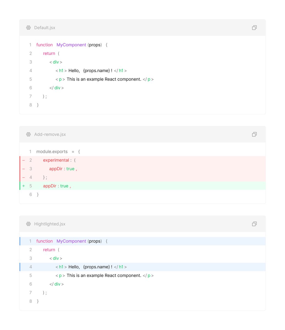Click 'function' on highlighted line 1 of Hightlighted.jsx
The width and height of the screenshot is (285, 330).
pyautogui.click(x=44, y=241)
